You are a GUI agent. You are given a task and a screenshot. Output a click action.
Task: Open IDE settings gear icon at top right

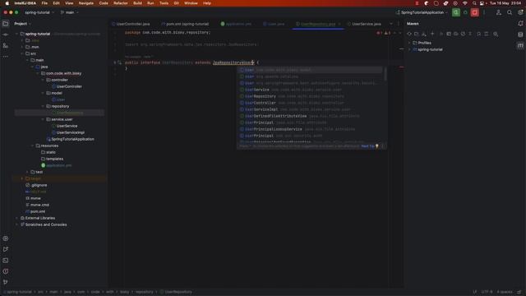[x=520, y=12]
